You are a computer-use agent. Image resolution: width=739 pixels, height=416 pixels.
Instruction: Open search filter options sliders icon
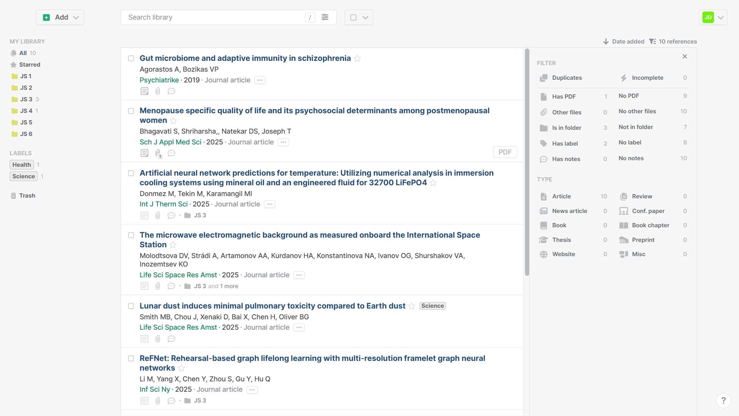tap(325, 17)
